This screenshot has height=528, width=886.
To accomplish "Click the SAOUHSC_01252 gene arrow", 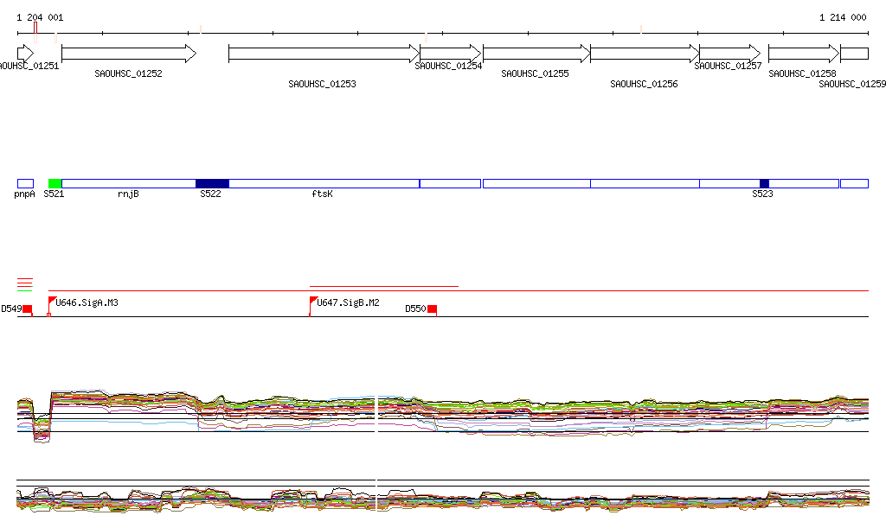I will [x=128, y=54].
